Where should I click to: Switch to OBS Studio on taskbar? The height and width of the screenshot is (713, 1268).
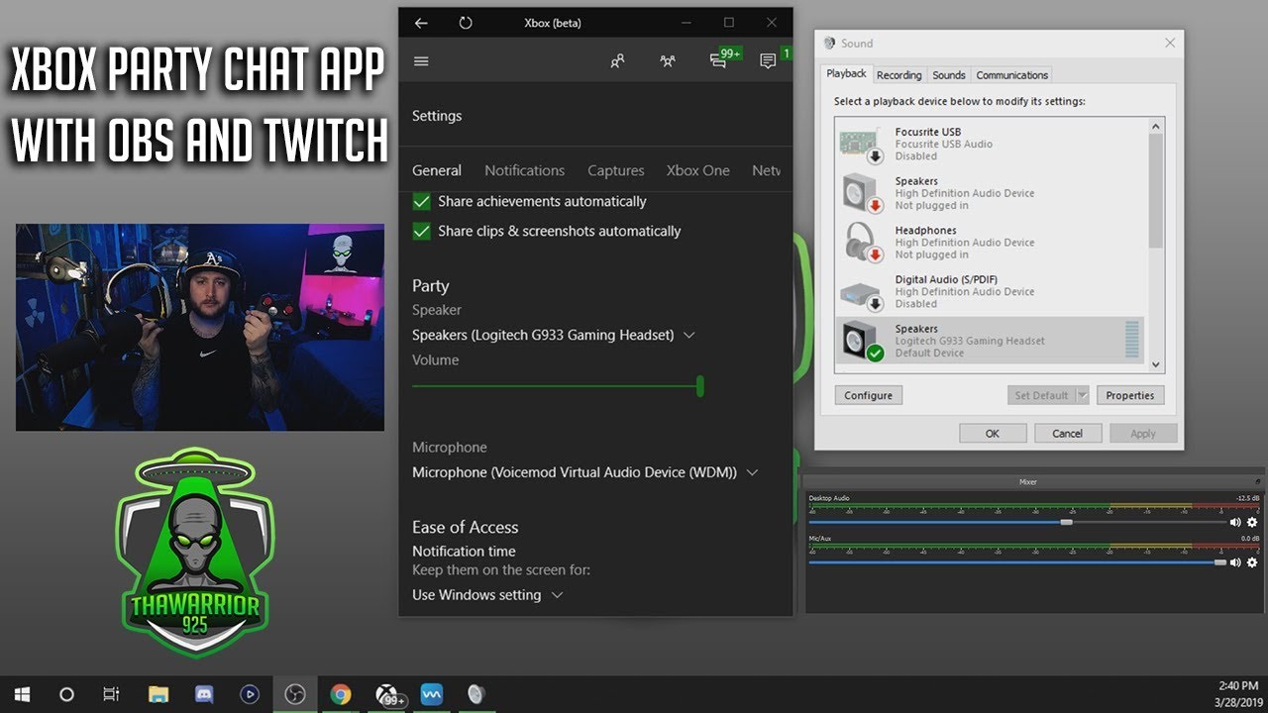coord(294,694)
